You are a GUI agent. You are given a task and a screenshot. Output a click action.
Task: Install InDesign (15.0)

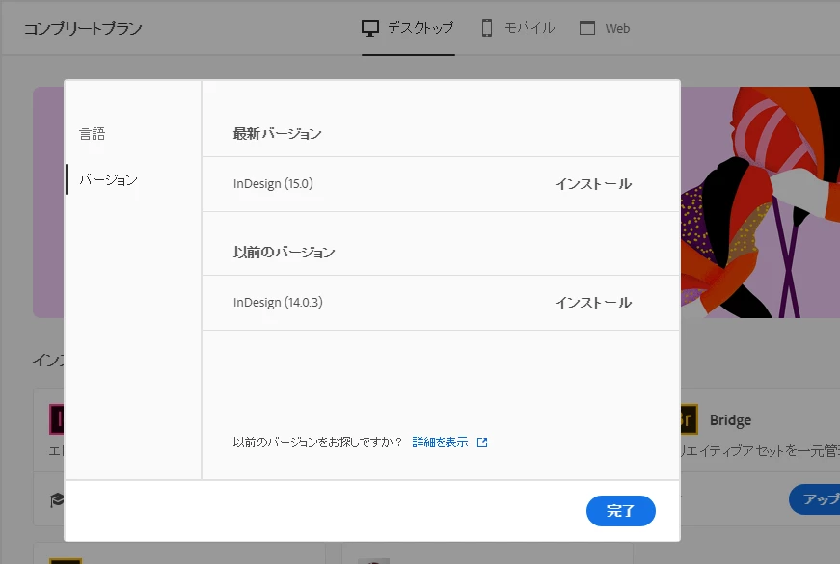pyautogui.click(x=593, y=184)
